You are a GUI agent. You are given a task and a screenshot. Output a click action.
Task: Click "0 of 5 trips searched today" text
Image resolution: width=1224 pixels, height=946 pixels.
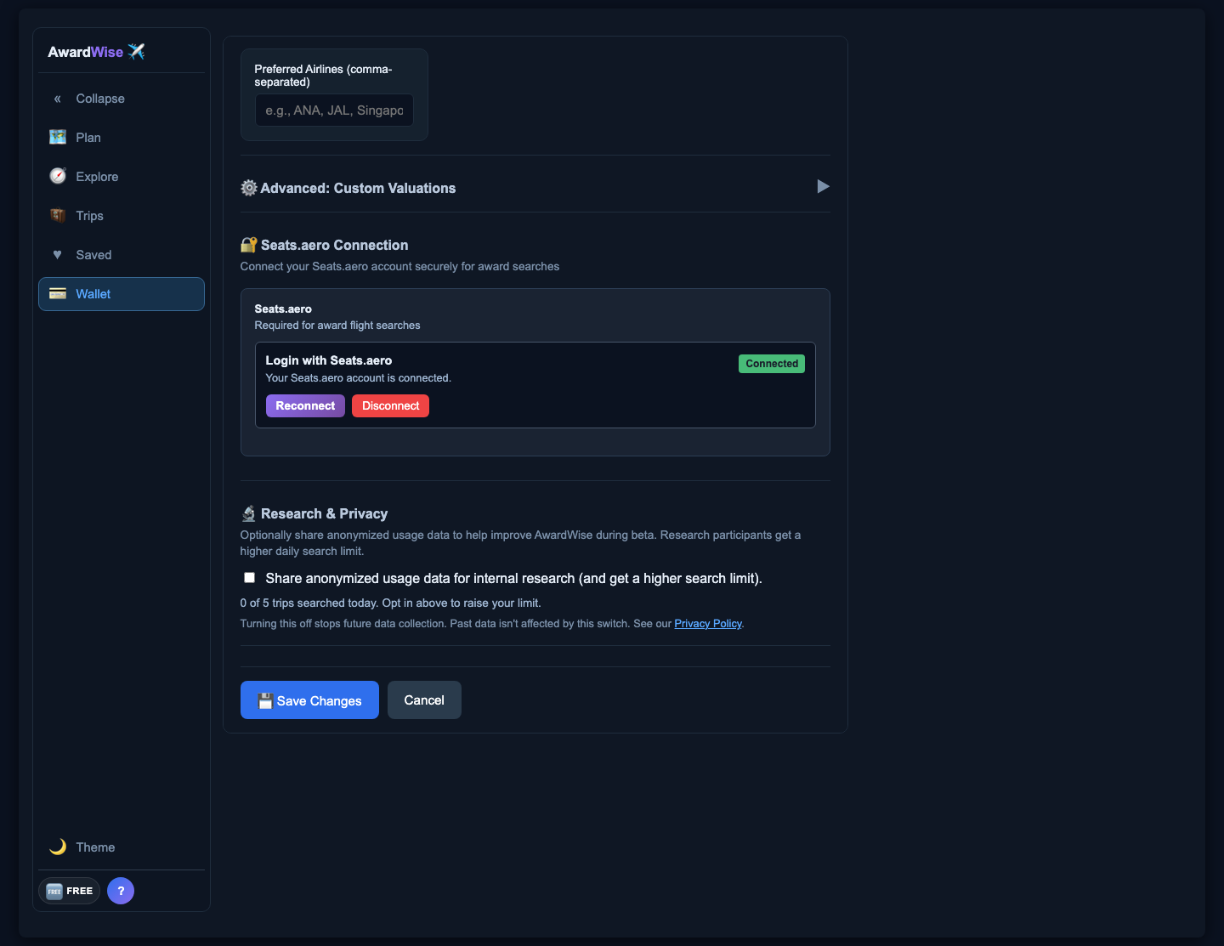[x=309, y=603]
